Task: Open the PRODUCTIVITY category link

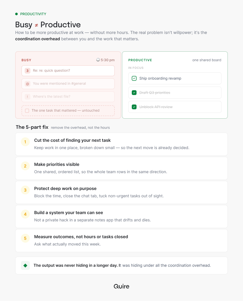Action: [x=33, y=14]
